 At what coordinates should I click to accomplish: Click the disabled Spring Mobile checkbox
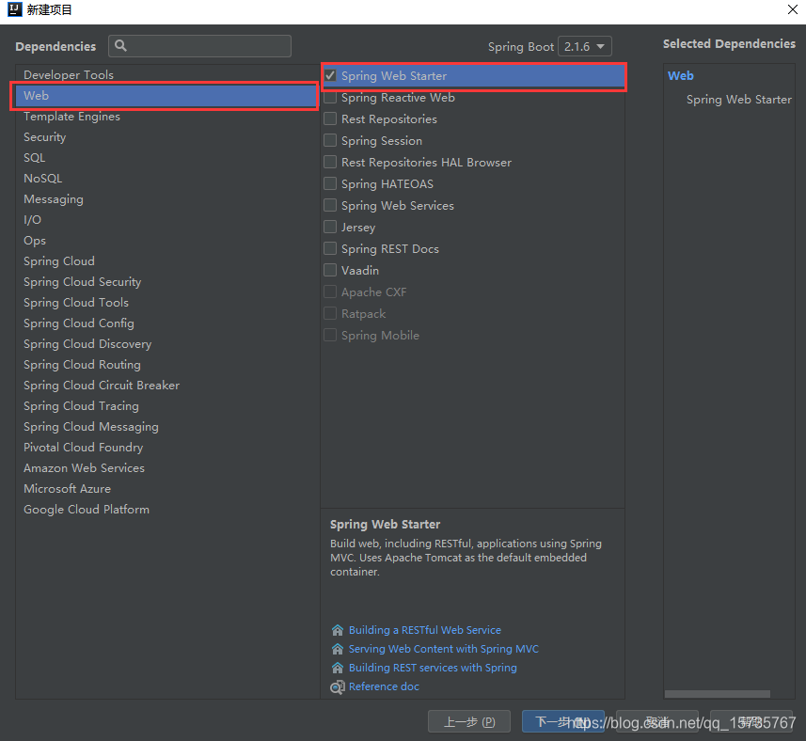pyautogui.click(x=330, y=335)
